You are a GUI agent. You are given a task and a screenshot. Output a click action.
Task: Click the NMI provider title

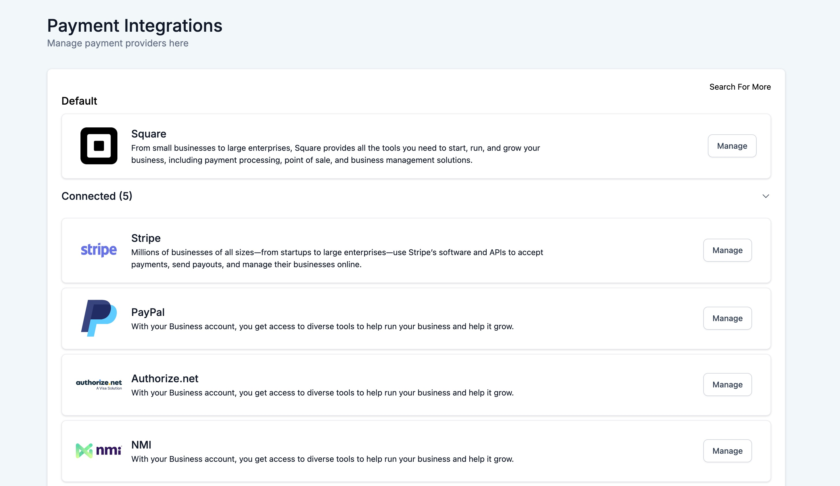coord(141,445)
